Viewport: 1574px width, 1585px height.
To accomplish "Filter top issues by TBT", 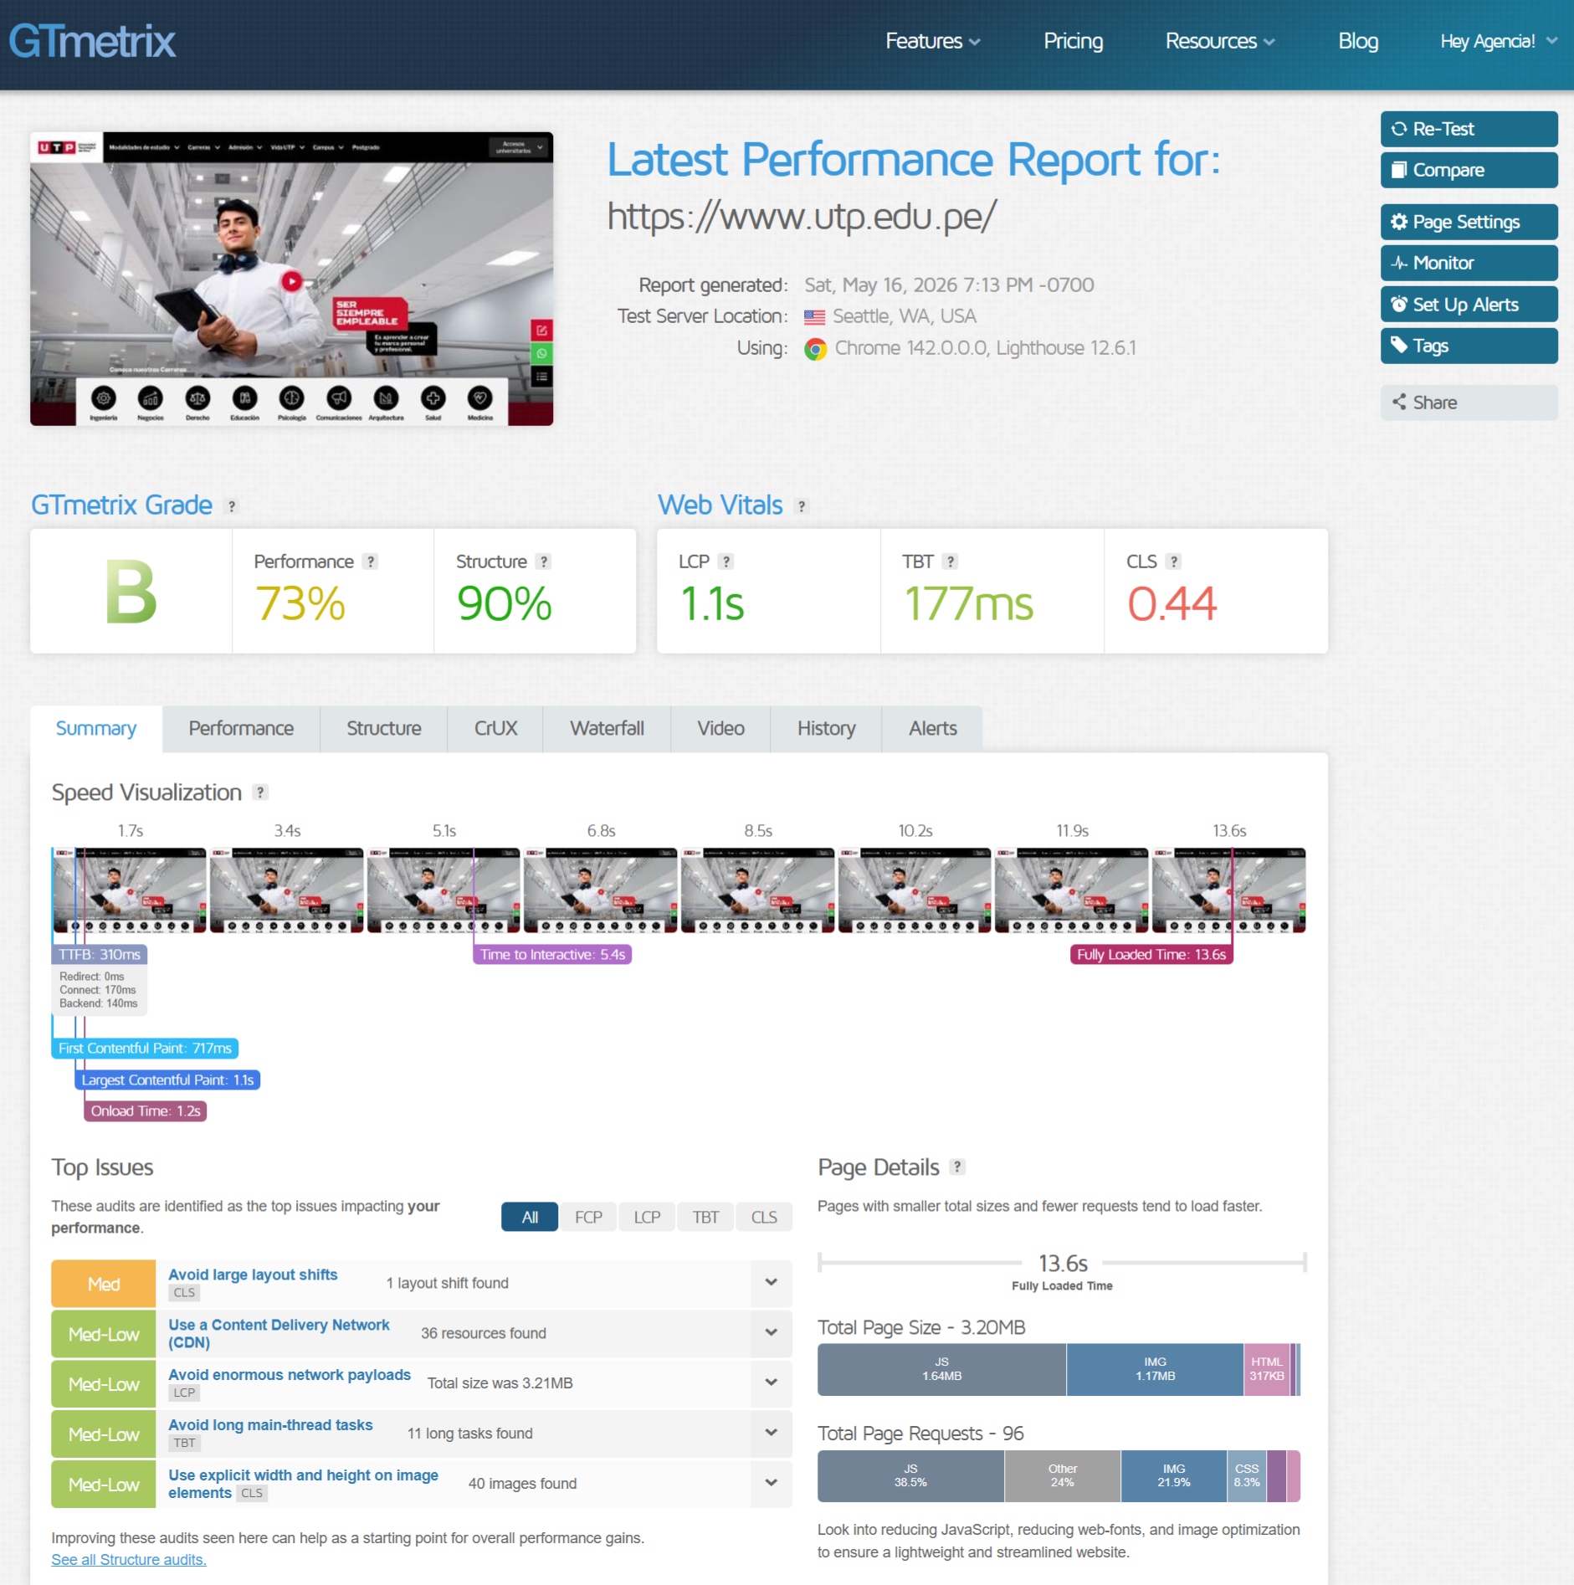I will click(x=705, y=1217).
